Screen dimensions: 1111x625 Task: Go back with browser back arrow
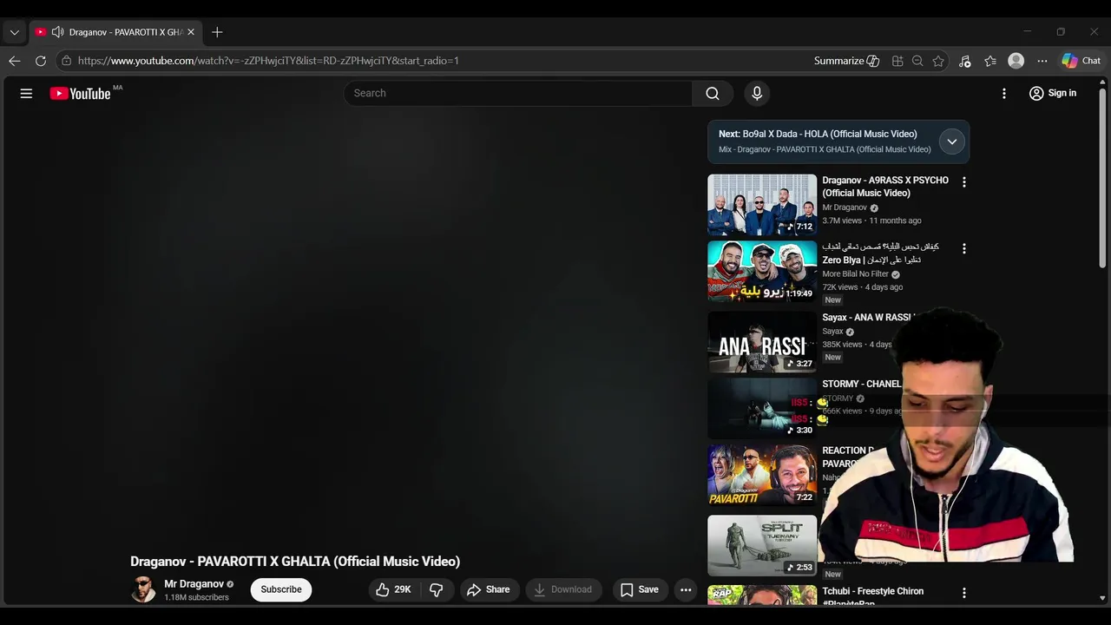[15, 61]
